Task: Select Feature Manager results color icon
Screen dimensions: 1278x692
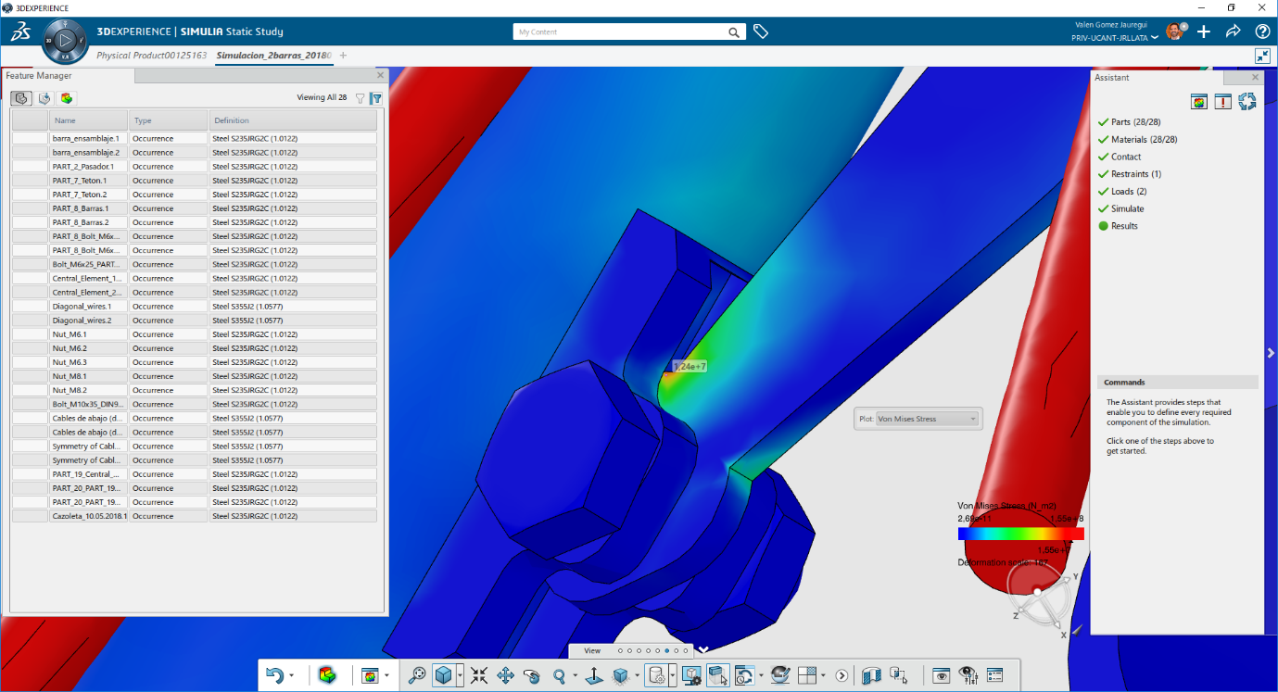Action: pos(67,98)
